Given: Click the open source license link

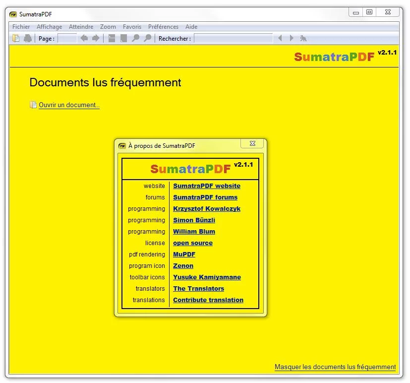Looking at the screenshot, I should click(193, 243).
